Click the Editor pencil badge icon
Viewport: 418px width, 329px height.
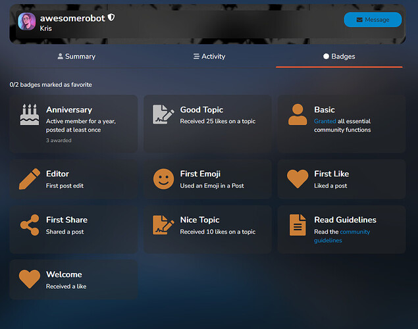click(x=30, y=179)
